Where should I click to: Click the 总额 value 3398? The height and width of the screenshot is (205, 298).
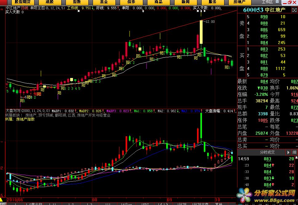pyautogui.click(x=263, y=114)
